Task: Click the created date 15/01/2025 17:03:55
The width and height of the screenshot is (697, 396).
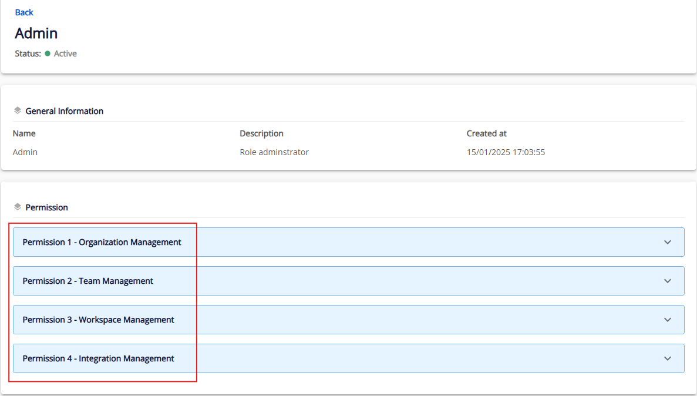Action: pos(506,152)
